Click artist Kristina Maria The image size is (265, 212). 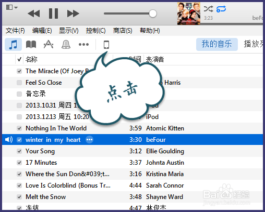(x=165, y=174)
